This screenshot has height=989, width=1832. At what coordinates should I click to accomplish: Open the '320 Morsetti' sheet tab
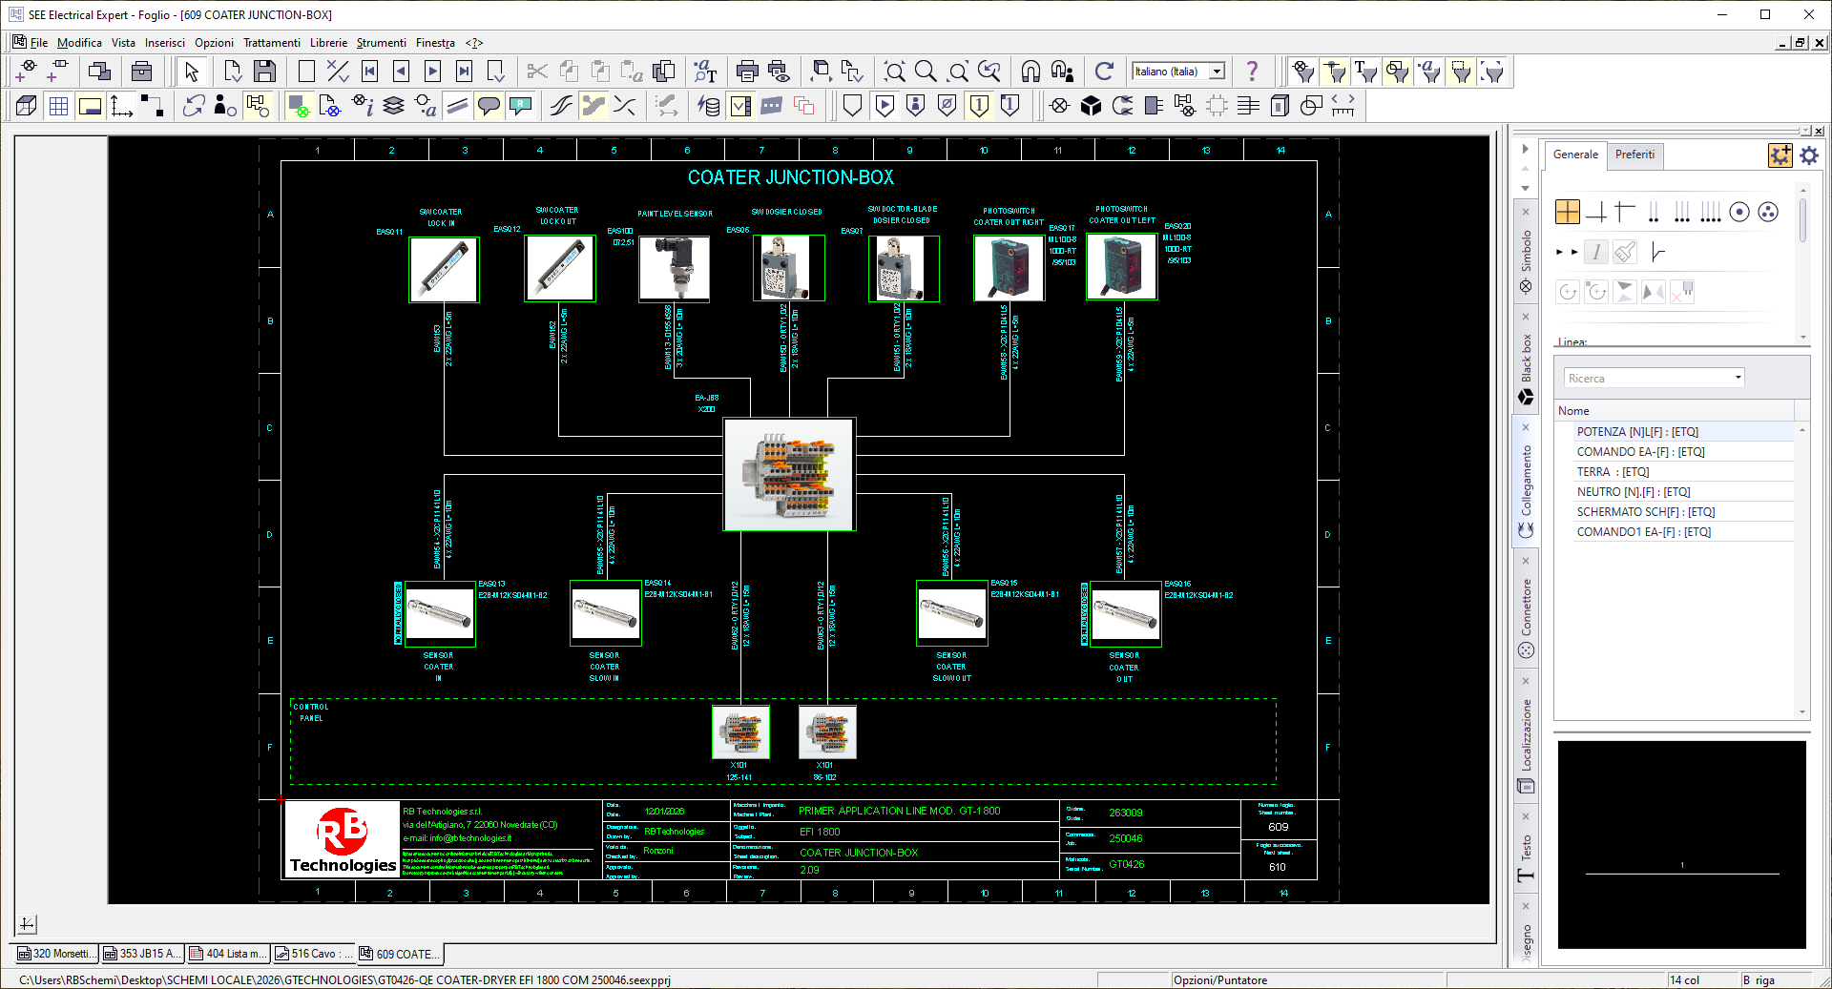[55, 954]
